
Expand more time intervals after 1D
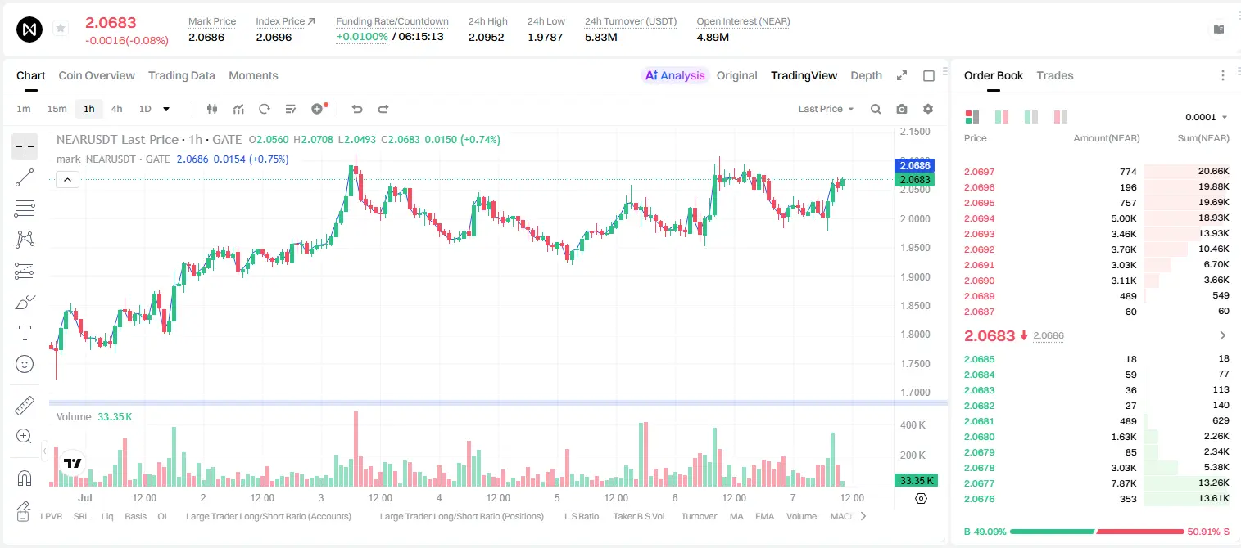coord(166,109)
